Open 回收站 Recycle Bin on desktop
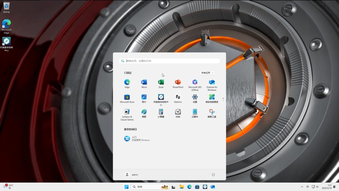 point(6,7)
